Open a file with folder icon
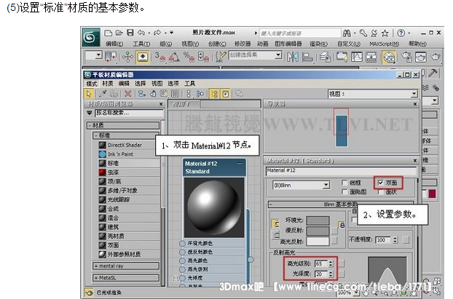453x299 pixels. pyautogui.click(x=119, y=33)
